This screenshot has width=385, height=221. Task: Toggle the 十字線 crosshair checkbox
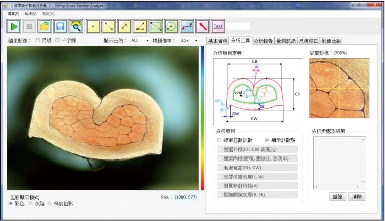click(x=58, y=40)
